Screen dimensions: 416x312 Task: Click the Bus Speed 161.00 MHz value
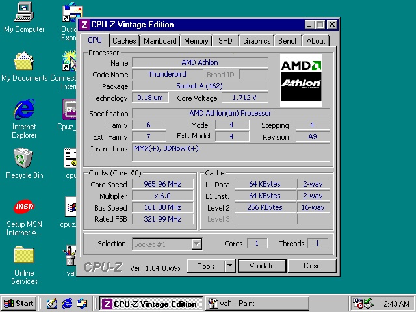point(162,207)
